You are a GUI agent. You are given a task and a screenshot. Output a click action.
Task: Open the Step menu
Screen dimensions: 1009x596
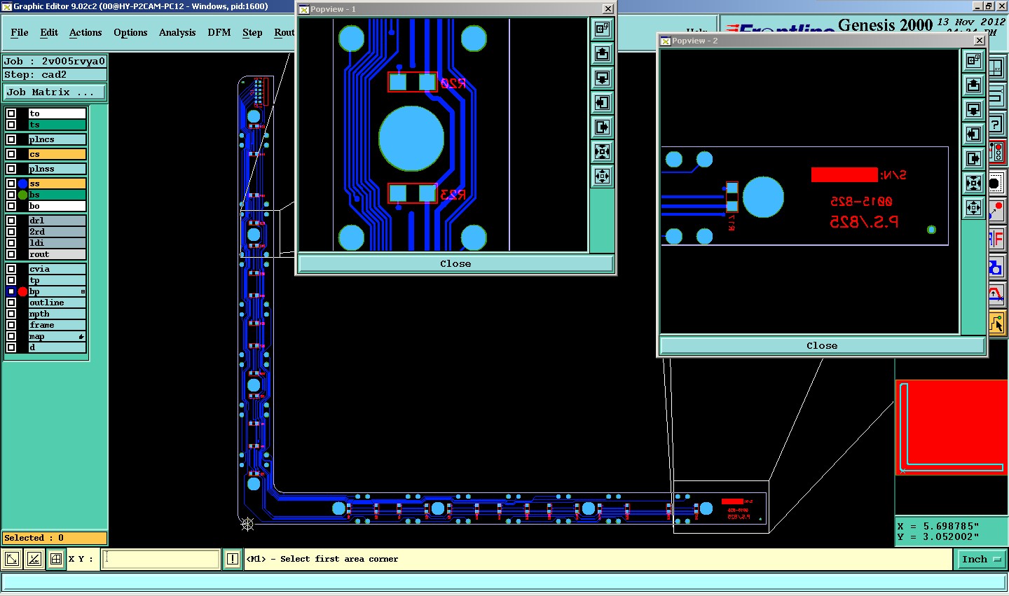pos(252,32)
